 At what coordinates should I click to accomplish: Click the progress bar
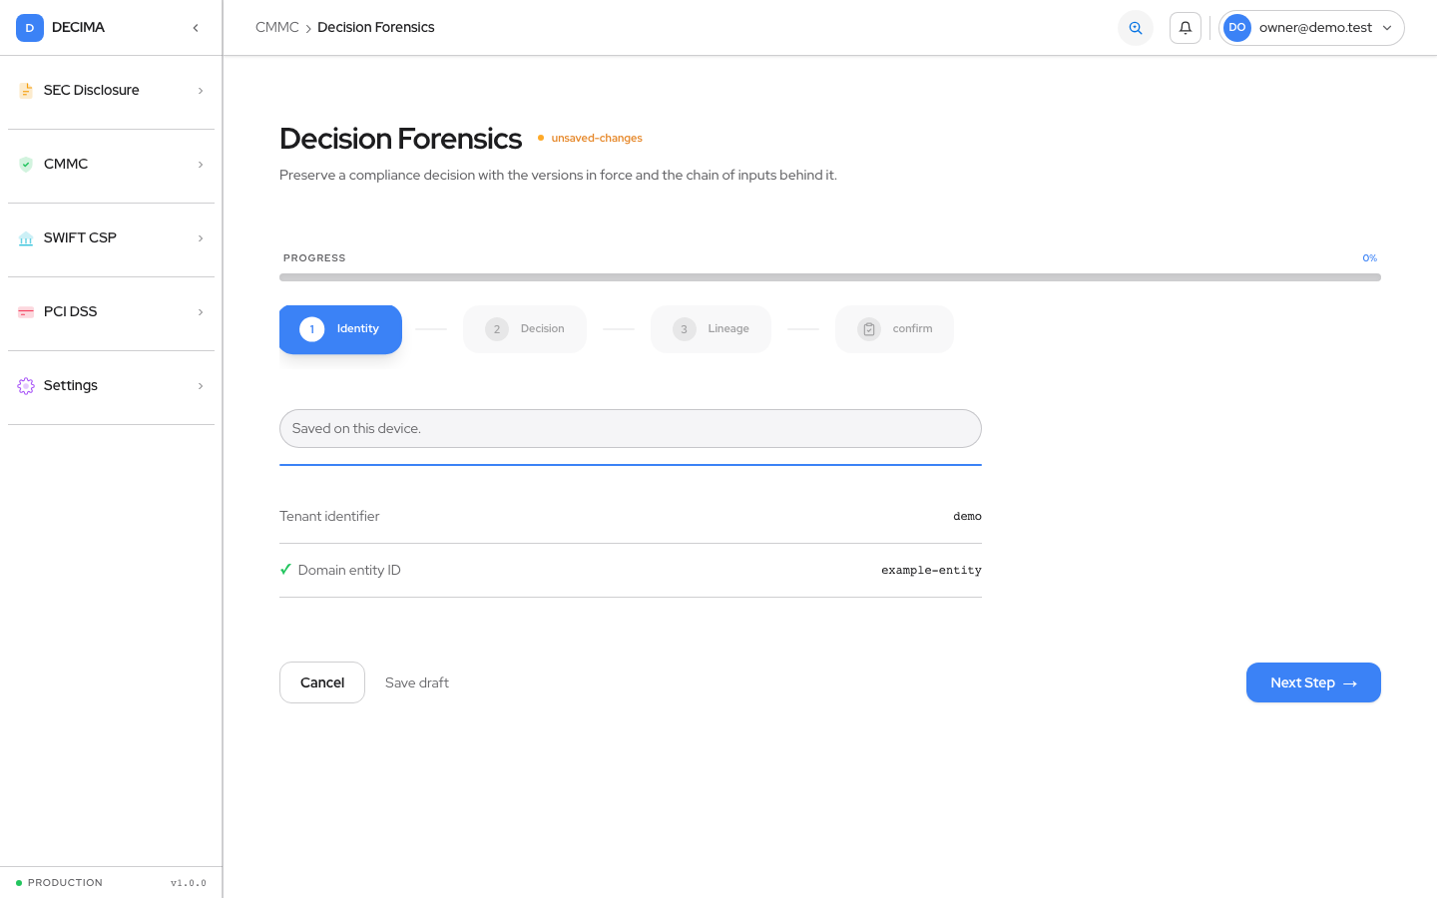coord(830,277)
